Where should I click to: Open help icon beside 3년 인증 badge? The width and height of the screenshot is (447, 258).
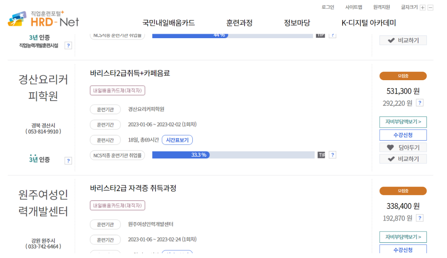(x=68, y=160)
